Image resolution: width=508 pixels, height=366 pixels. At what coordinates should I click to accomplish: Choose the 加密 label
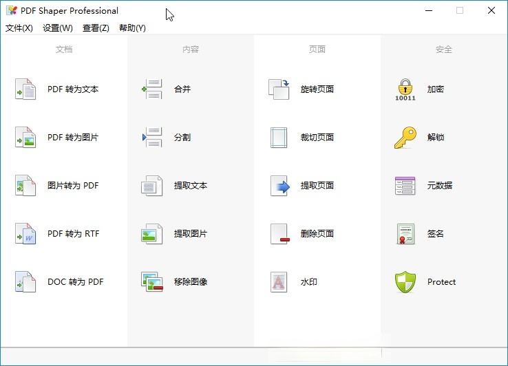(436, 89)
